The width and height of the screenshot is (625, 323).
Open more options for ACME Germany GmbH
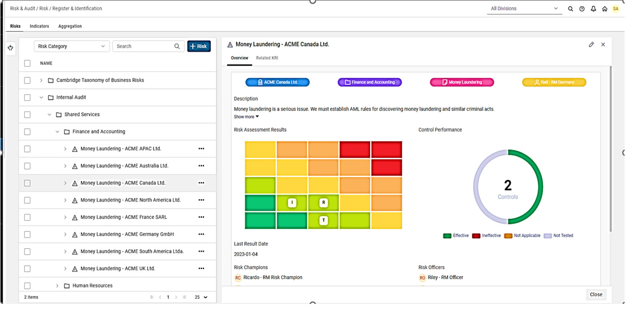click(x=201, y=234)
